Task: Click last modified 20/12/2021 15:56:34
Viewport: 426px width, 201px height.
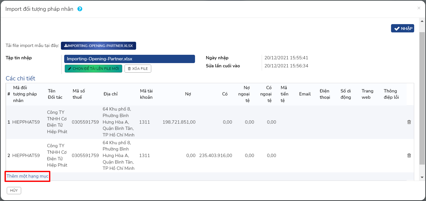Action: click(286, 66)
